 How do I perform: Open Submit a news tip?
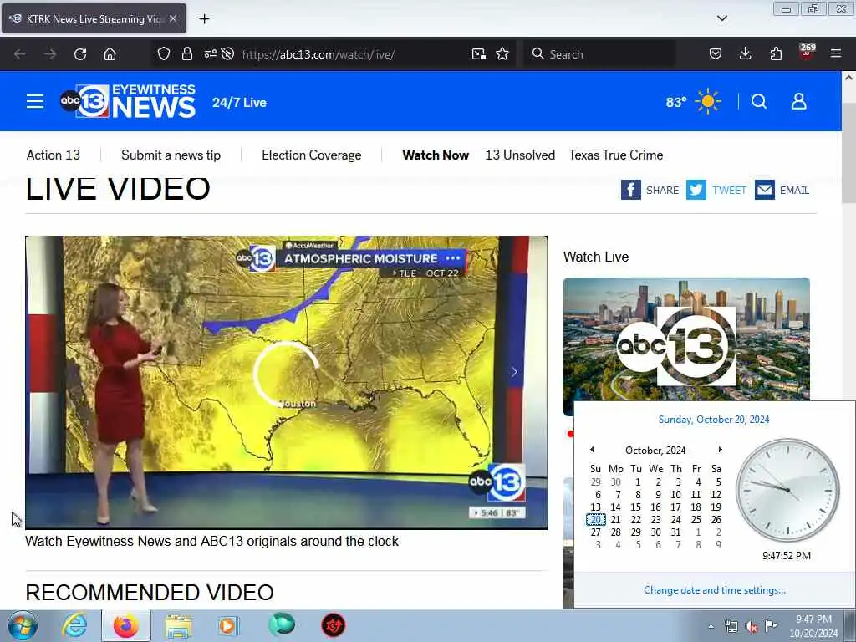pyautogui.click(x=171, y=155)
